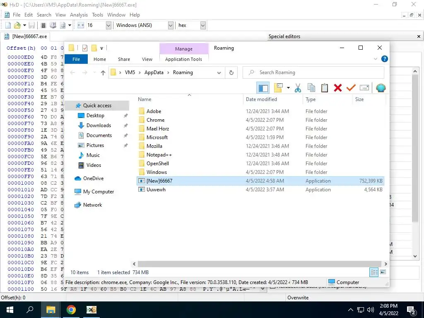The height and width of the screenshot is (318, 424).
Task: Click the Open disk image icon in HxD
Action: tap(63, 25)
